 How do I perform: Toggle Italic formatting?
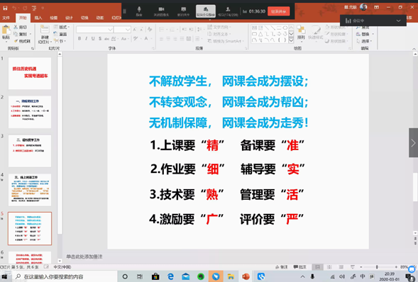86,38
